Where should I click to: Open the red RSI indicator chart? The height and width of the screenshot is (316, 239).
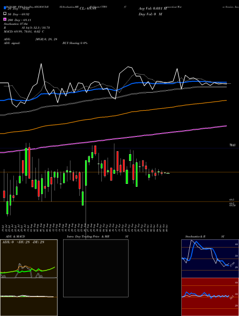[x=210, y=297]
